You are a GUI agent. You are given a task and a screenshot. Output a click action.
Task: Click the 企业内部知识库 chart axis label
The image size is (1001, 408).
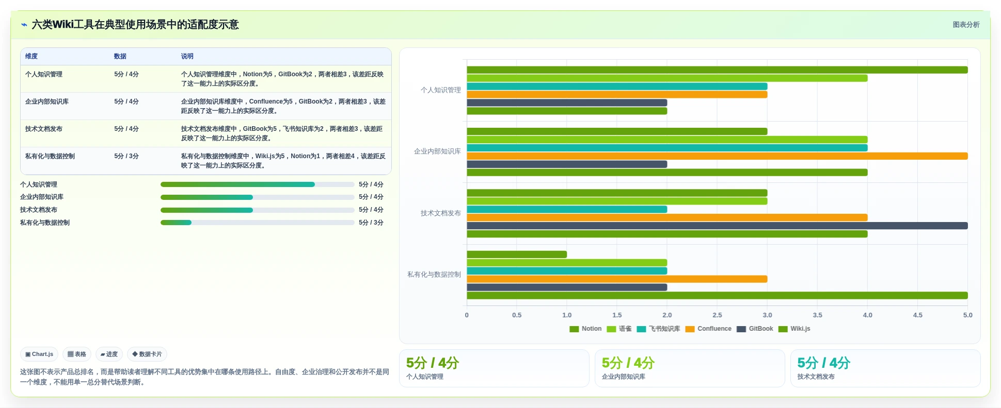437,151
